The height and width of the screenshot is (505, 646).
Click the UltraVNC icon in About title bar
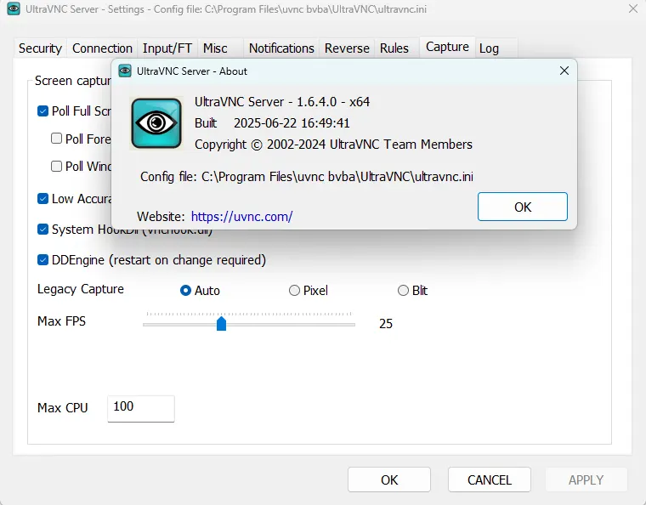125,71
